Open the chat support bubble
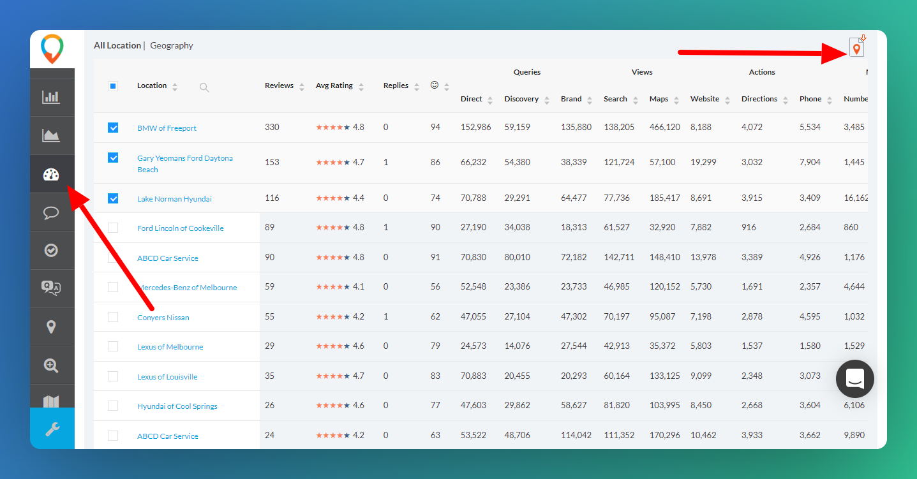 pyautogui.click(x=855, y=379)
